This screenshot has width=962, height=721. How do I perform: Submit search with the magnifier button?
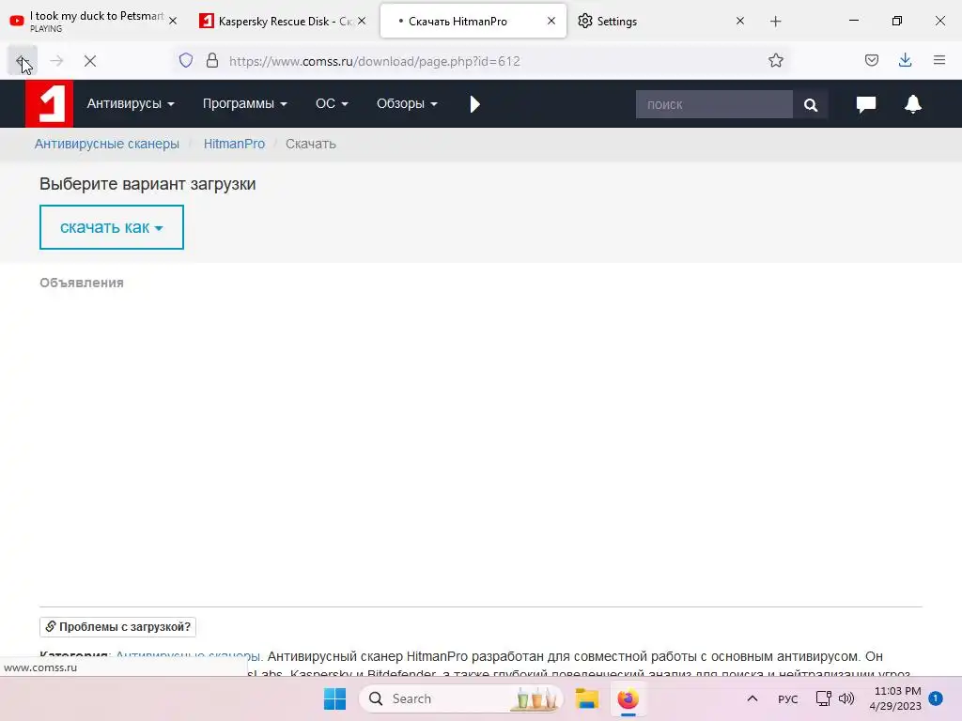pos(811,105)
